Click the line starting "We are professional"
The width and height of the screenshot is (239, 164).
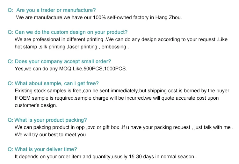click(x=121, y=39)
